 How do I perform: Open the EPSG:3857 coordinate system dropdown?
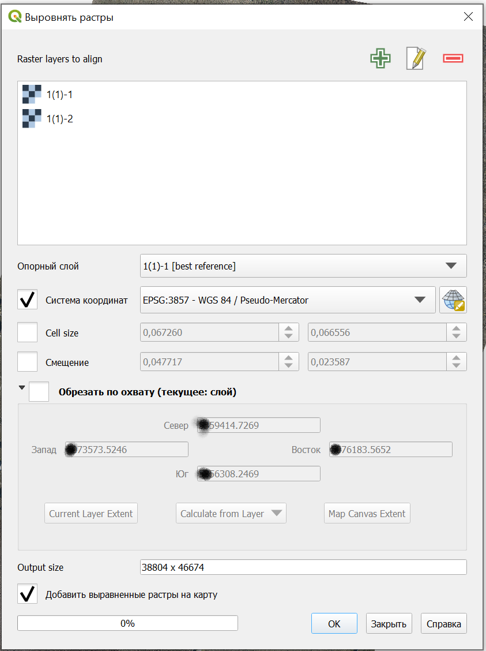288,300
